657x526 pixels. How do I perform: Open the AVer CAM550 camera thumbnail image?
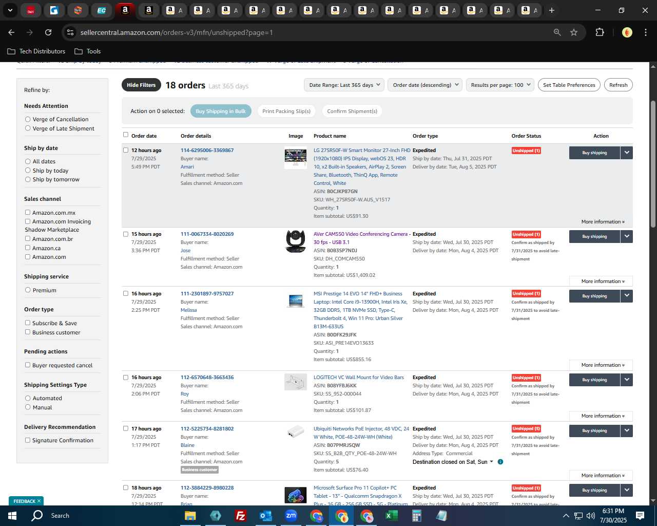pyautogui.click(x=296, y=241)
